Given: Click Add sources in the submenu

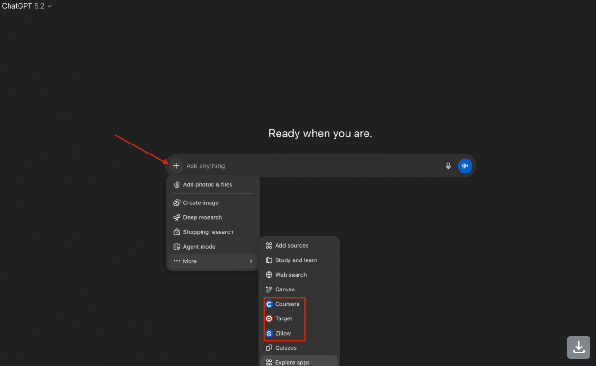Looking at the screenshot, I should click(x=291, y=246).
